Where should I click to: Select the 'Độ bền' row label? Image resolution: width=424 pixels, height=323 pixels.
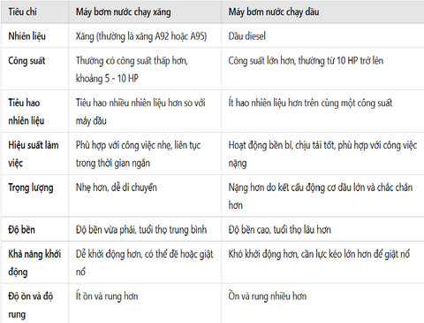click(21, 229)
